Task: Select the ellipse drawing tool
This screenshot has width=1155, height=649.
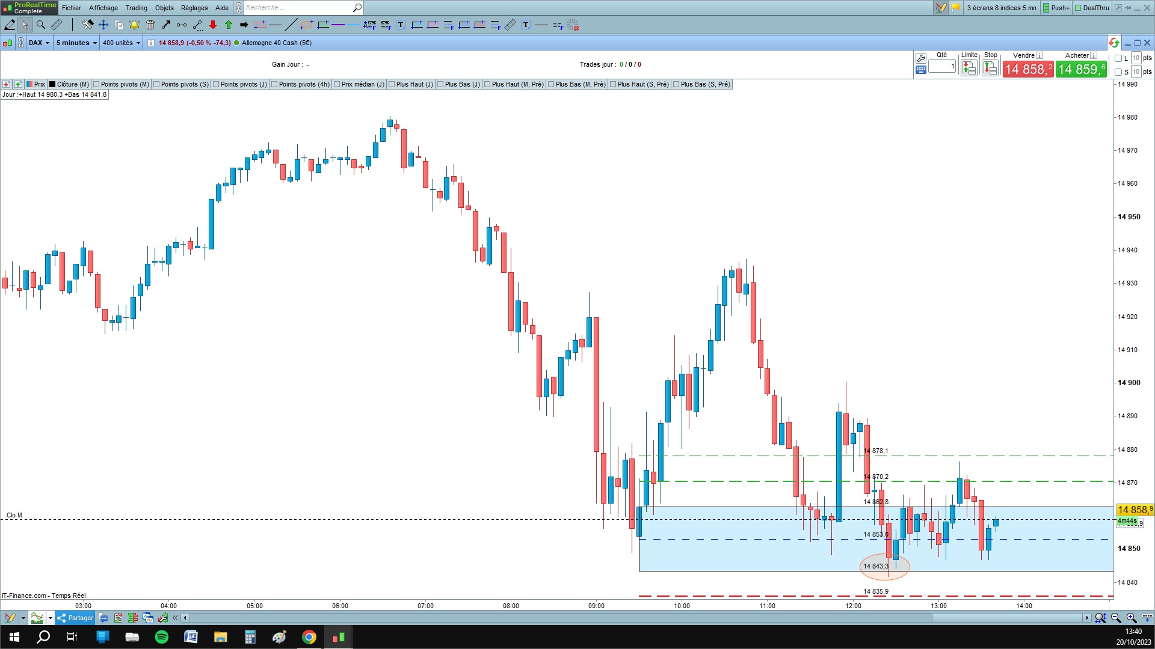Action: 307,25
